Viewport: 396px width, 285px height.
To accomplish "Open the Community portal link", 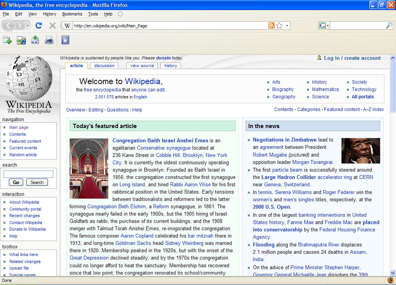I will (x=25, y=209).
